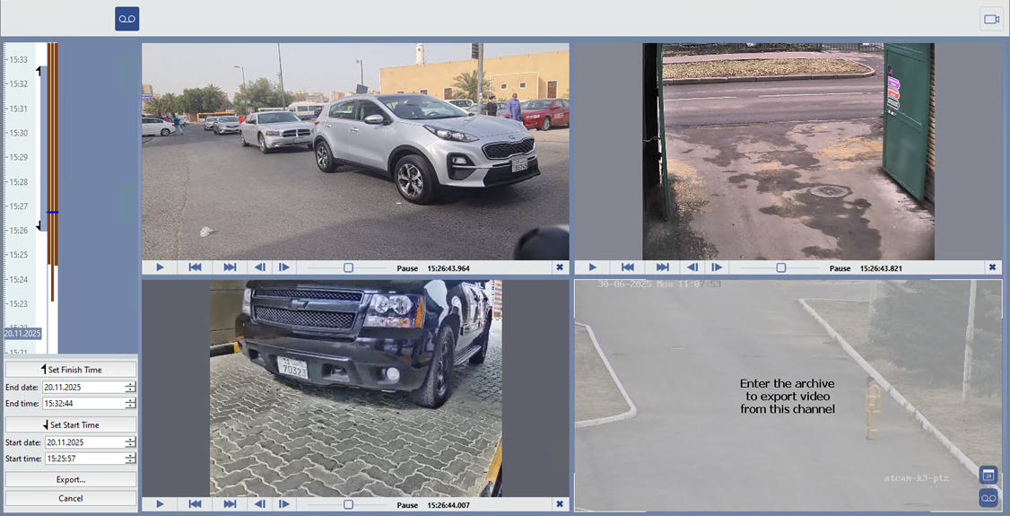Cancel the video export
Image resolution: width=1010 pixels, height=516 pixels.
[x=71, y=498]
